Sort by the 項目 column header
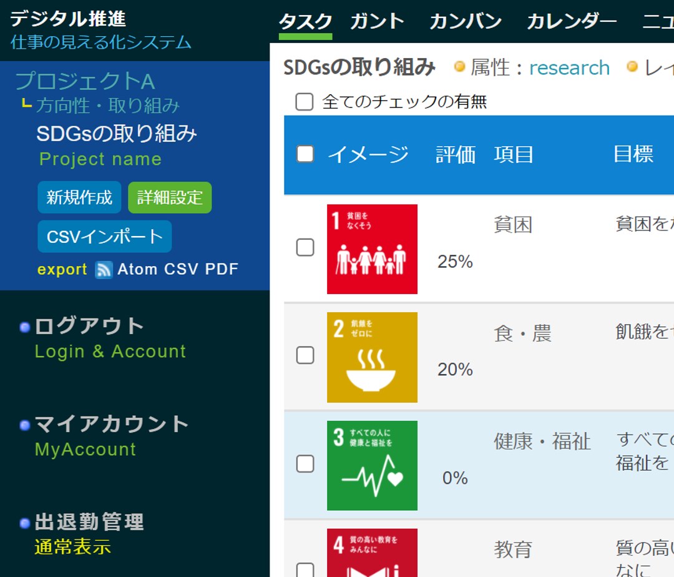 tap(514, 154)
